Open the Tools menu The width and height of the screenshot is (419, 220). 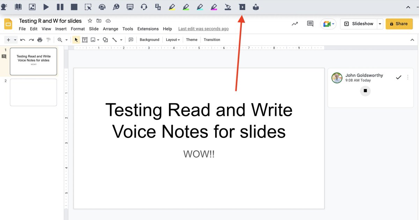(128, 29)
